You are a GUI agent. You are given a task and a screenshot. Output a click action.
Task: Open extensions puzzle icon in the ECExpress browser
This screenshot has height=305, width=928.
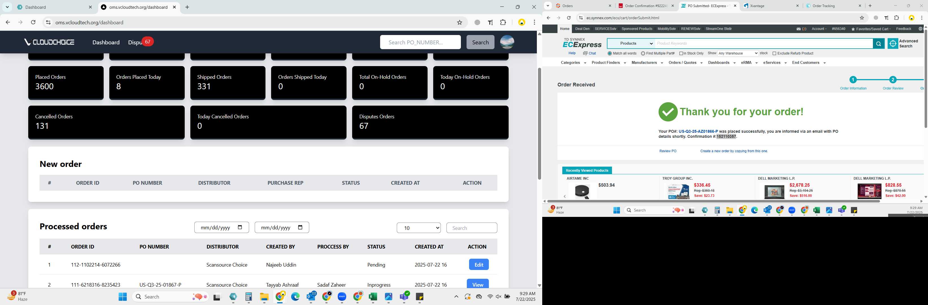[x=897, y=18]
